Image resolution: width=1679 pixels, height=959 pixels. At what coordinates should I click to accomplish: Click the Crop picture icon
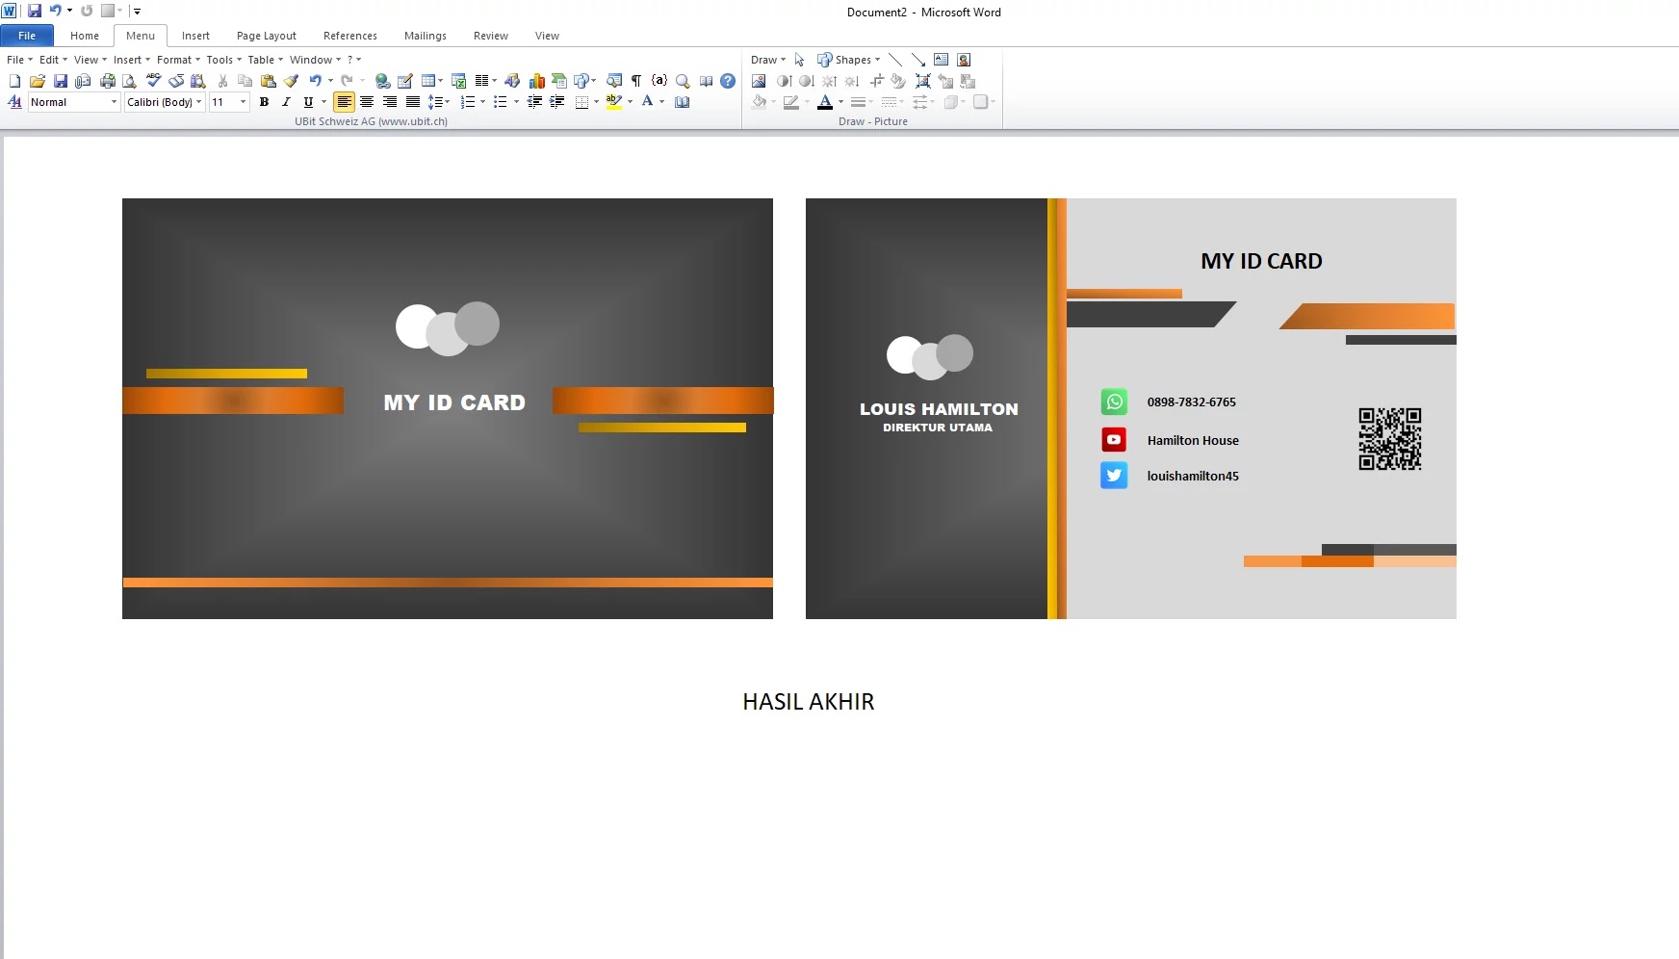(x=876, y=81)
